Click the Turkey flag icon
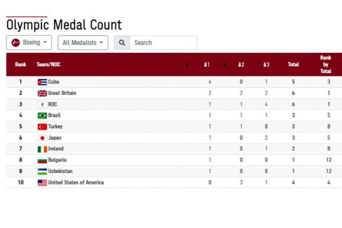Viewport: 342px width, 228px height. coord(42,127)
